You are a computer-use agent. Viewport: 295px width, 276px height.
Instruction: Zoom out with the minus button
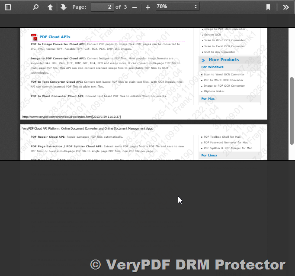tap(135, 7)
